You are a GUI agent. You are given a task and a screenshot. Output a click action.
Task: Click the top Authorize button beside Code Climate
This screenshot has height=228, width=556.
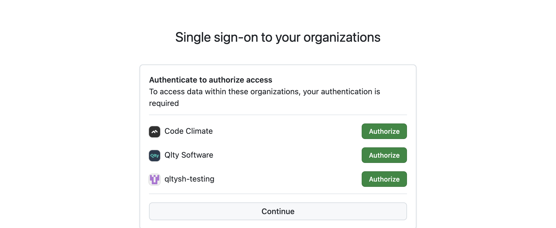tap(384, 131)
